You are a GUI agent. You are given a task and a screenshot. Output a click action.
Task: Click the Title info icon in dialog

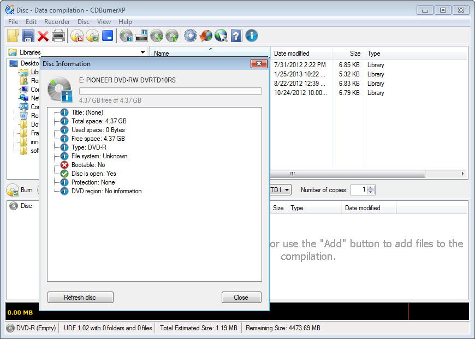pyautogui.click(x=64, y=112)
